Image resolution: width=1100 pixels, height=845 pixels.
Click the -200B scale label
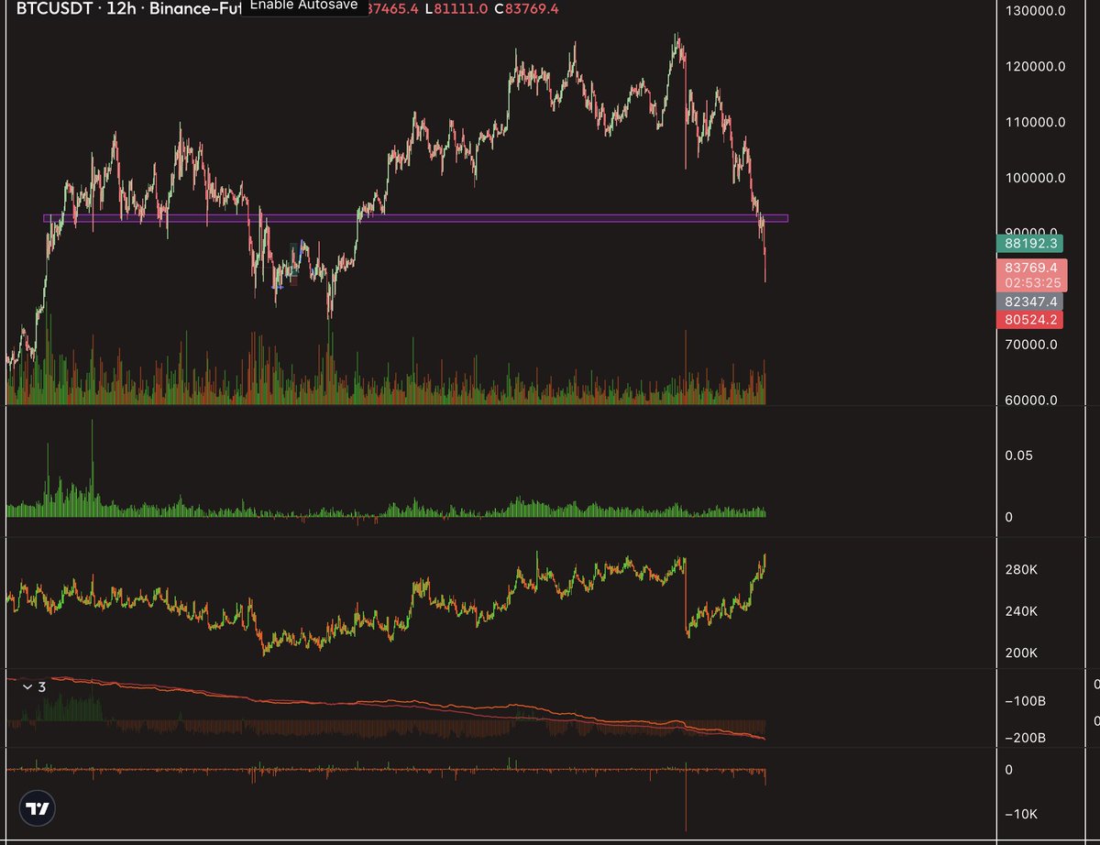pos(1025,739)
